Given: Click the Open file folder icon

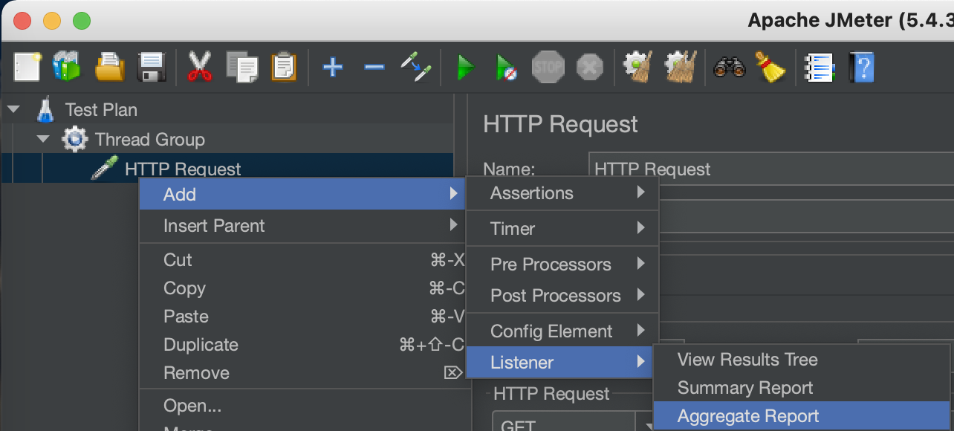Looking at the screenshot, I should pos(110,68).
